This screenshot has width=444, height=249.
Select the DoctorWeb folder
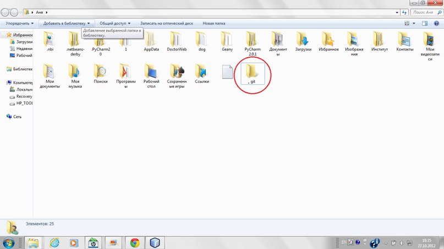177,42
